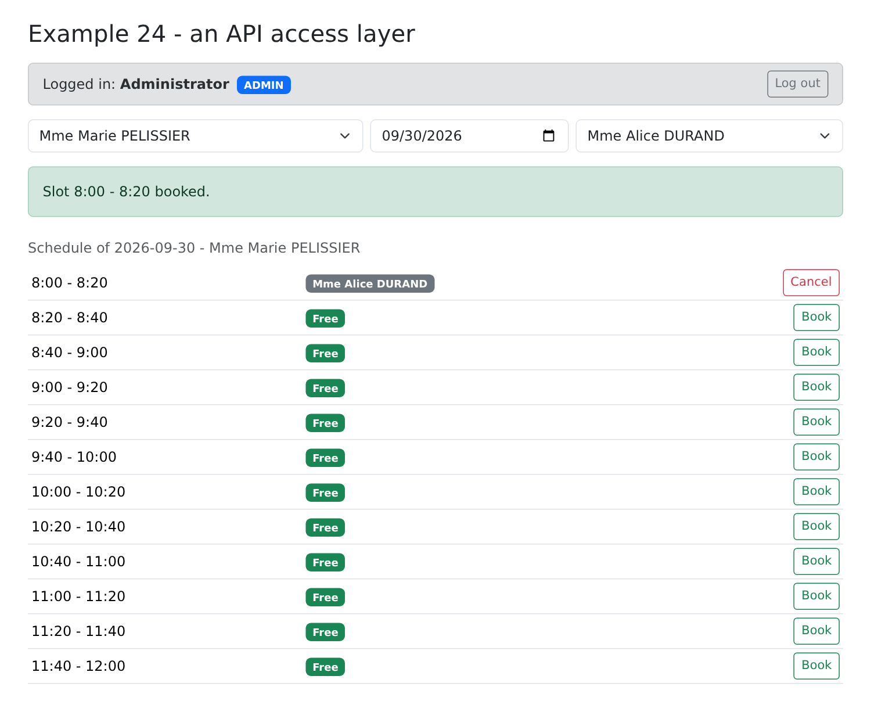Click the 09/30/2026 date input field
This screenshot has width=871, height=719.
coord(469,136)
